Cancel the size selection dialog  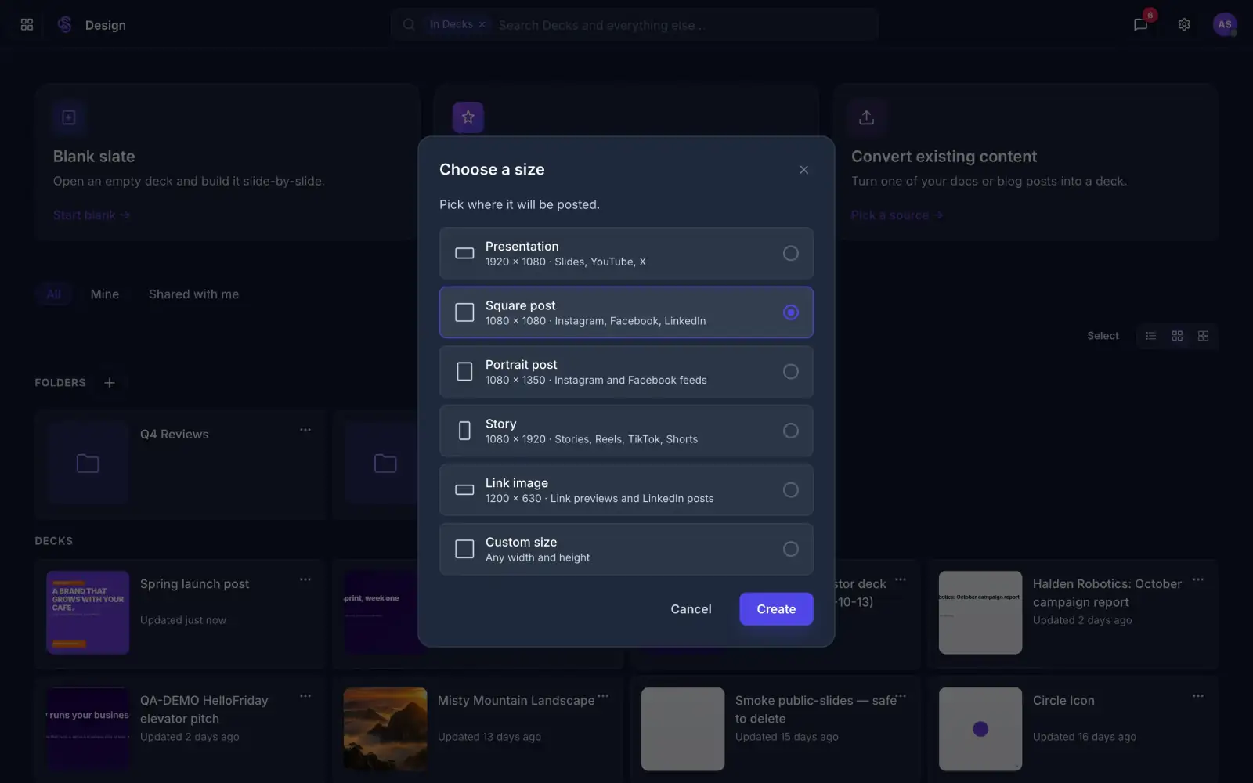click(691, 609)
